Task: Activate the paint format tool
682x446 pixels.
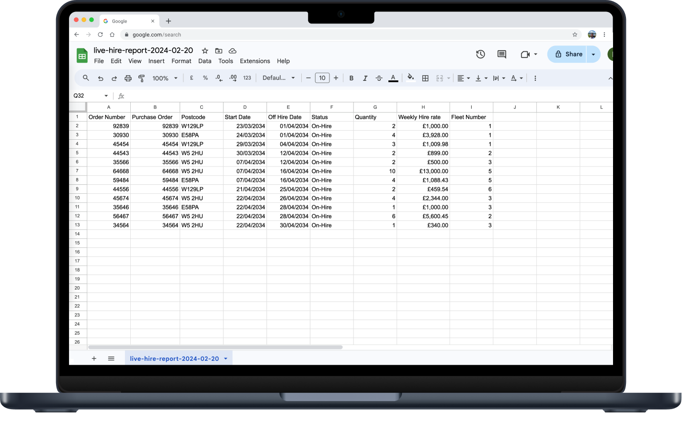Action: (141, 78)
